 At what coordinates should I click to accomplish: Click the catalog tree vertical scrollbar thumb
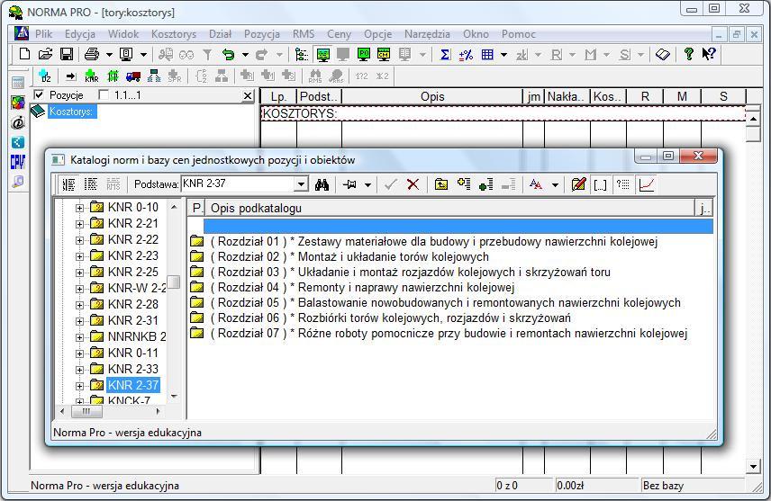[174, 282]
